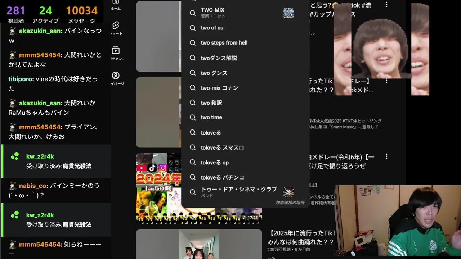The height and width of the screenshot is (259, 461).
Task: Choose the 'two steps from hell' suggestion
Action: pos(245,43)
